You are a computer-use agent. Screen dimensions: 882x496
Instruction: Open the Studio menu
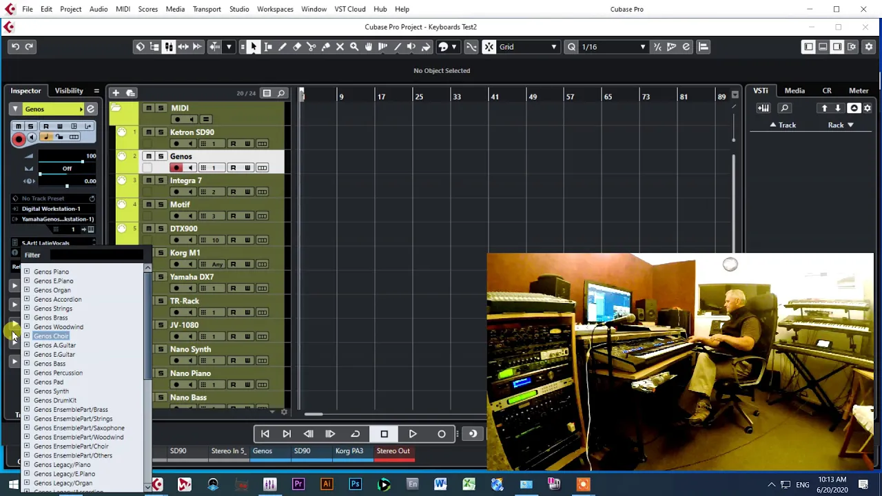(x=239, y=9)
